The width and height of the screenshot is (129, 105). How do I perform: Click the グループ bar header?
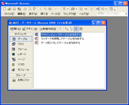point(21,75)
